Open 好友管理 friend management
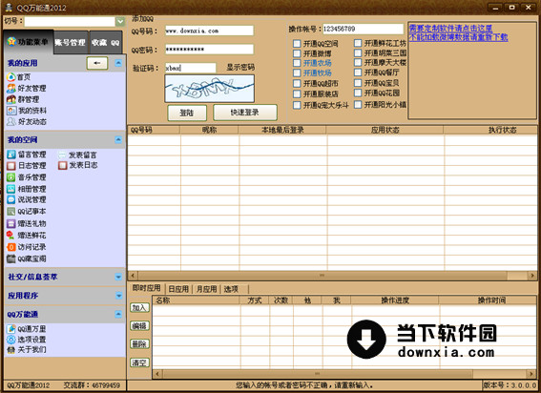 (26, 89)
